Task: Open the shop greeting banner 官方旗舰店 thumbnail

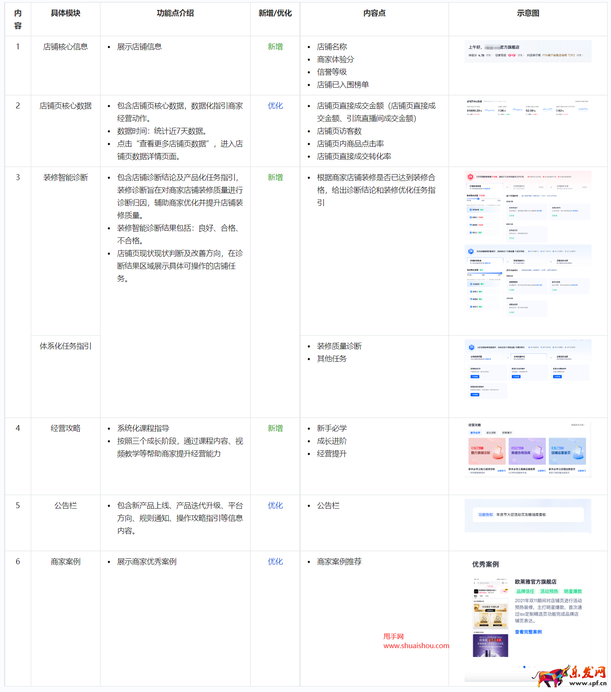Action: coord(528,51)
